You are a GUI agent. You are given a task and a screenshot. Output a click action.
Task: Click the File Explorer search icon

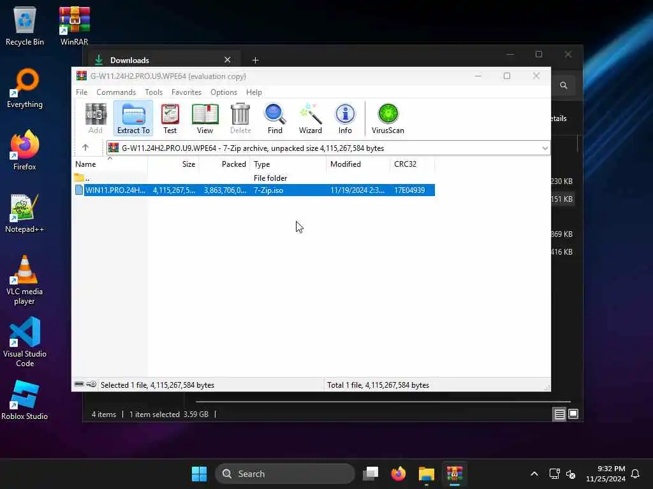(x=564, y=85)
